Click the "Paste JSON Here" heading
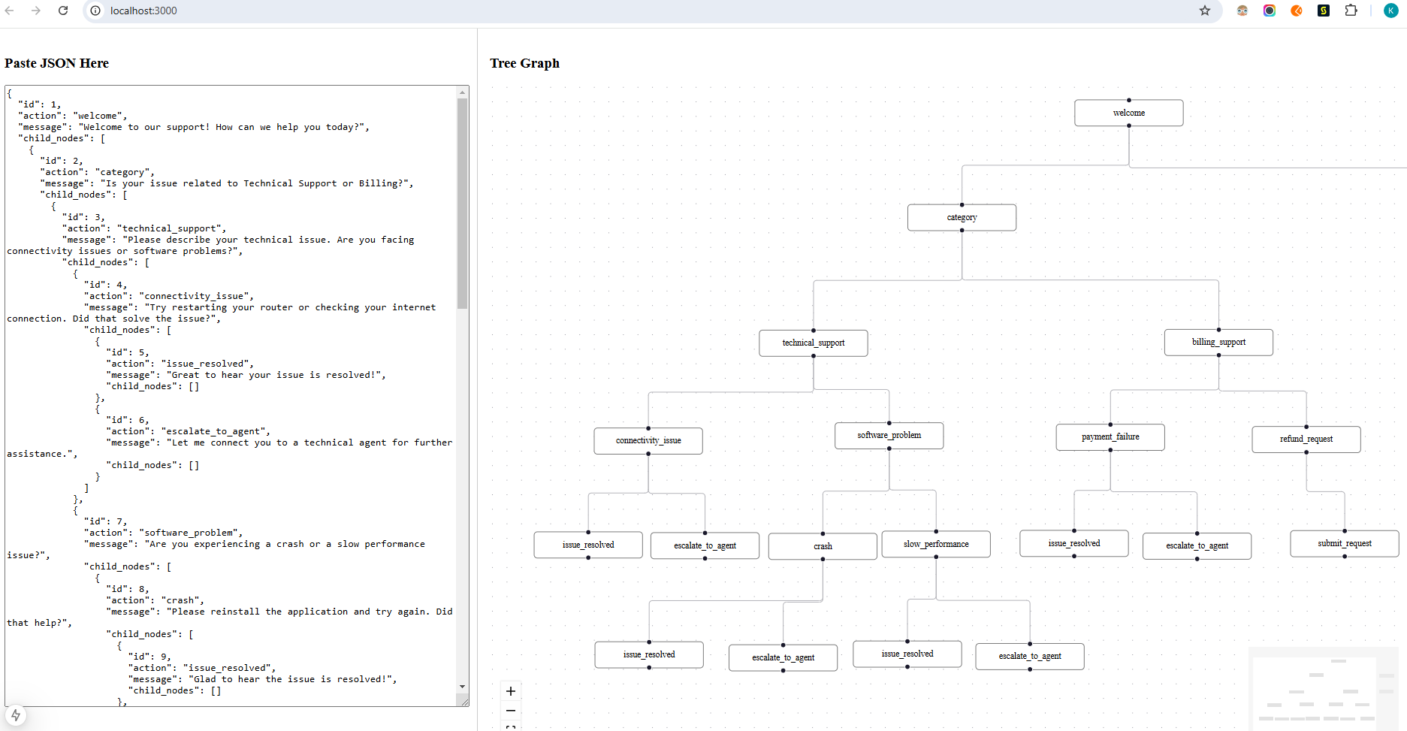 pyautogui.click(x=56, y=63)
